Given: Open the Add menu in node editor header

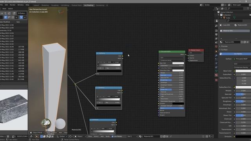Looking at the screenshot, I should click(102, 136).
